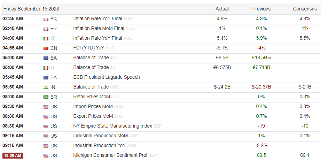The width and height of the screenshot is (321, 161).
Task: Open the Retail Sales MoM event for Brazil
Action: point(92,97)
